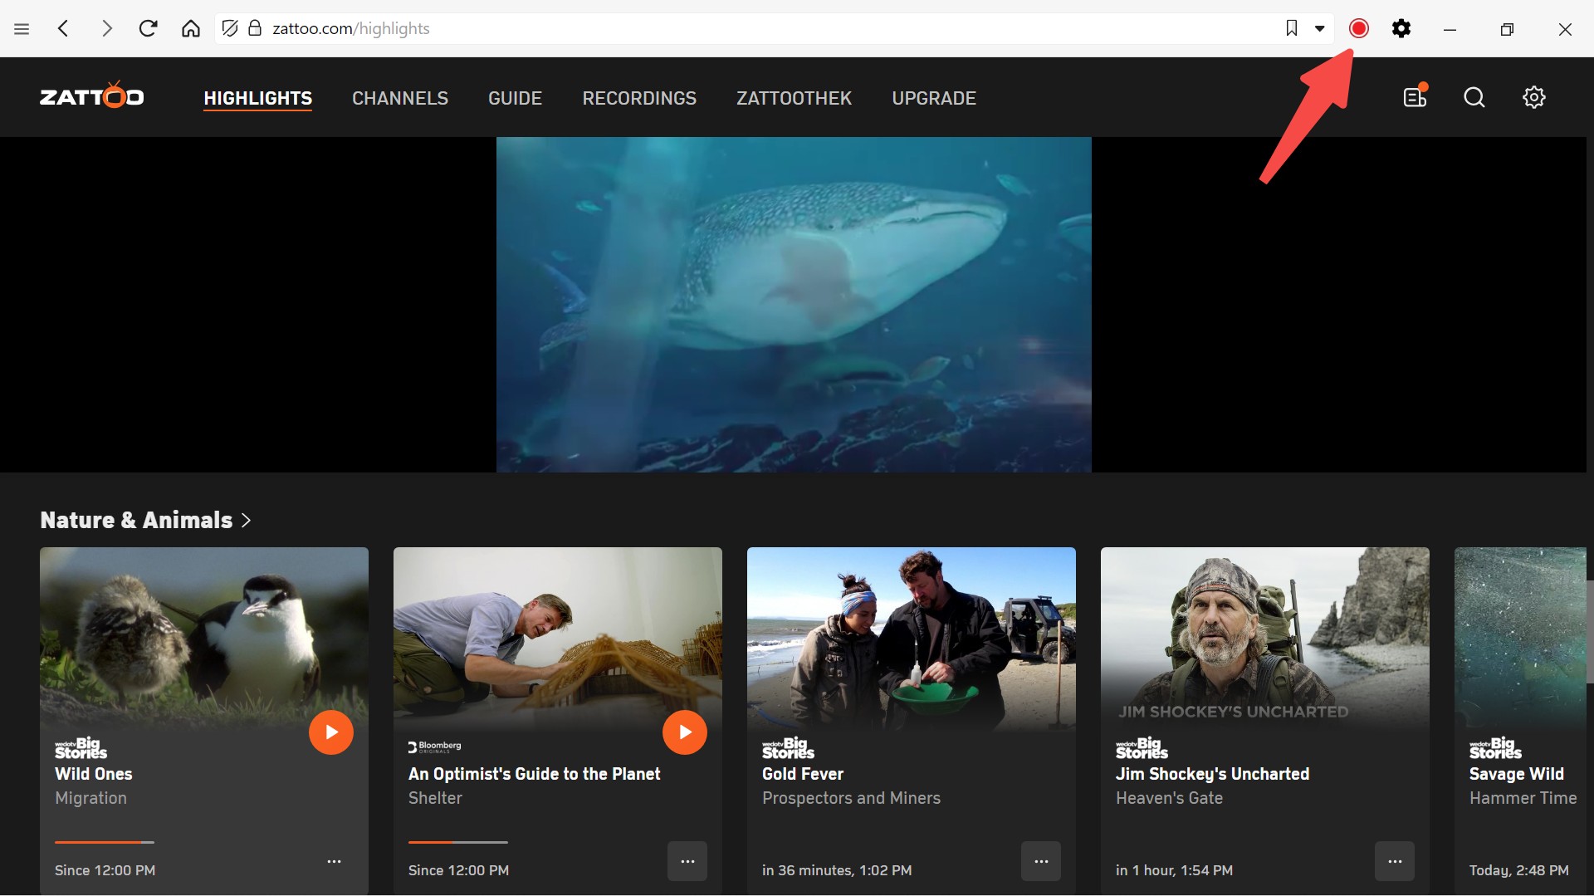Click the Zattoo logo
This screenshot has height=896, width=1594.
pyautogui.click(x=92, y=95)
